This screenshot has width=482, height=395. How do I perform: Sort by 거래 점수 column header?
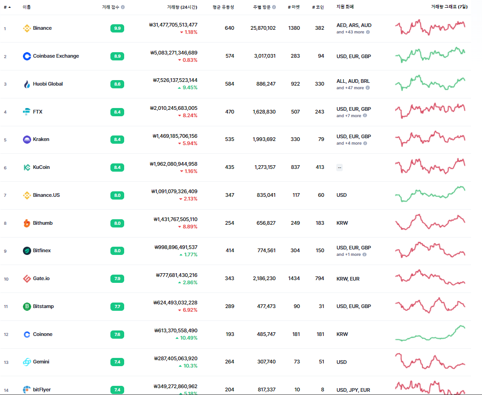tap(111, 7)
